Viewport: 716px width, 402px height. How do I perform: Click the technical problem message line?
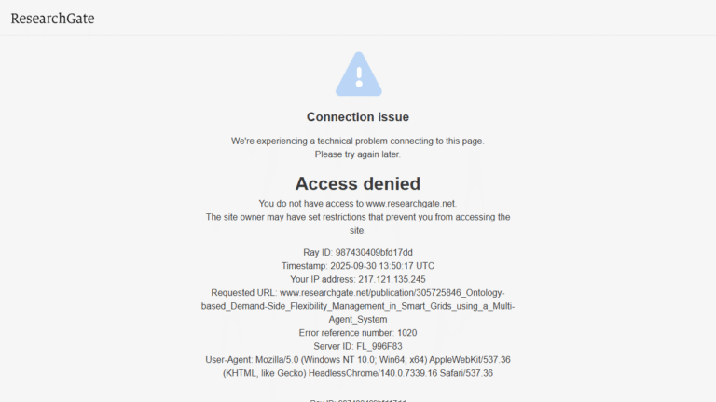tap(358, 141)
